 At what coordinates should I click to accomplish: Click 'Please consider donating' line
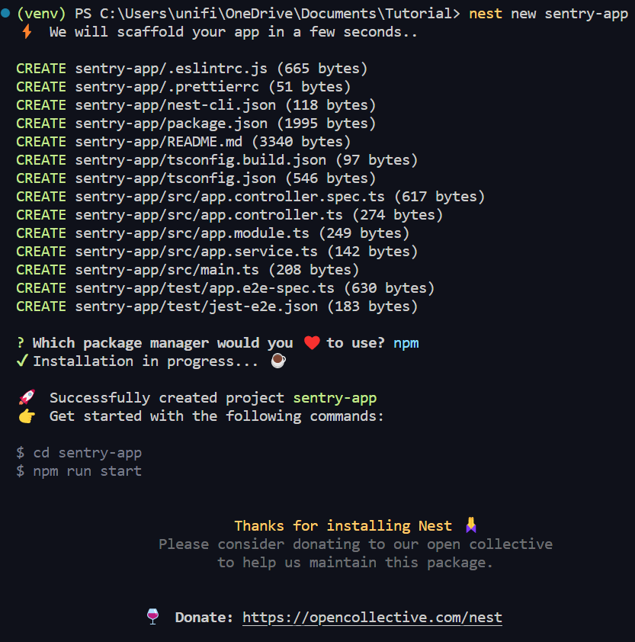coord(355,544)
